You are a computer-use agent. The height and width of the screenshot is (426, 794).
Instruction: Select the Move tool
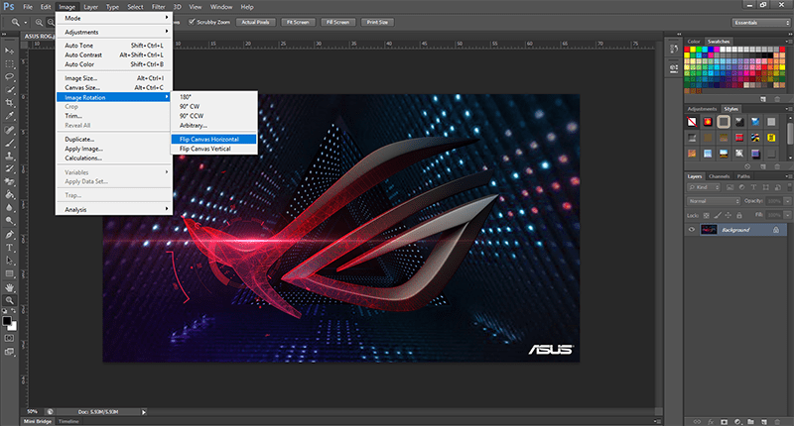(x=10, y=52)
